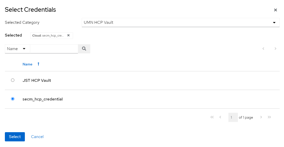Select the secm_hcp_credential radio button

pos(13,99)
